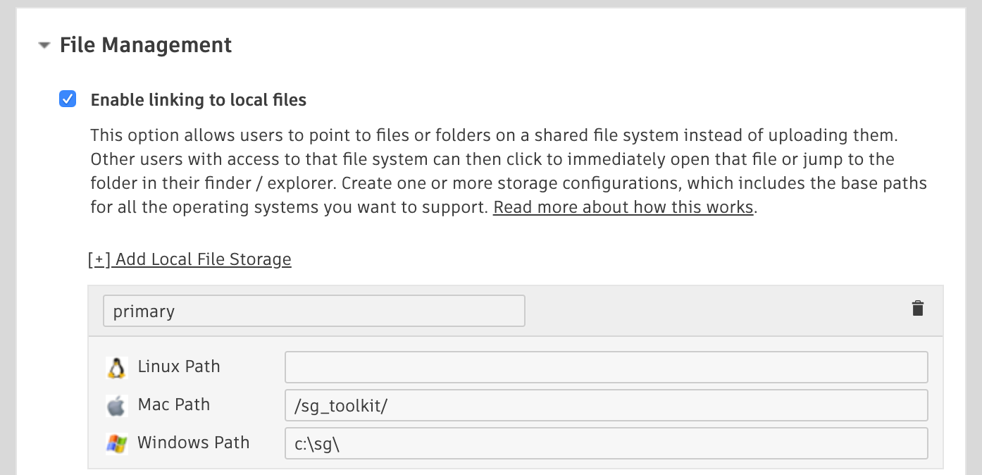The width and height of the screenshot is (982, 475).
Task: Focus the empty Linux Path field
Action: point(606,367)
